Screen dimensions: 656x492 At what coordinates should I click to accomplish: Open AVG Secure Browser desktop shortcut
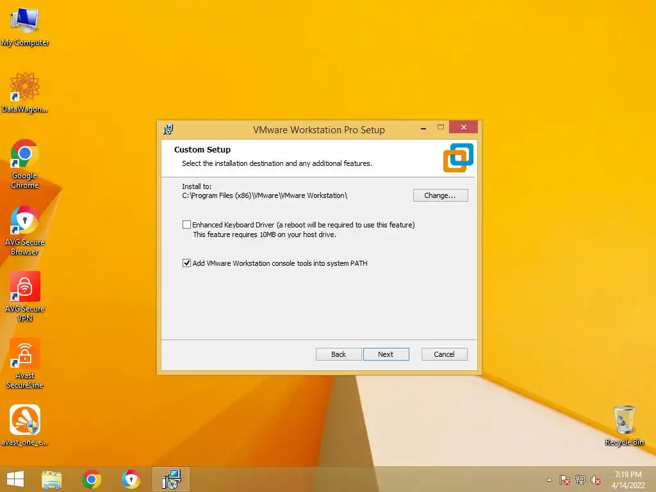pos(25,230)
